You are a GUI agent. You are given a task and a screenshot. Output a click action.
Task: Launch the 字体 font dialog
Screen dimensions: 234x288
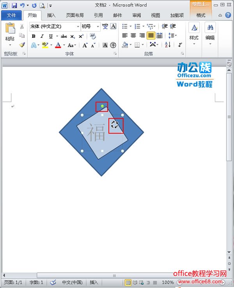tap(115, 53)
